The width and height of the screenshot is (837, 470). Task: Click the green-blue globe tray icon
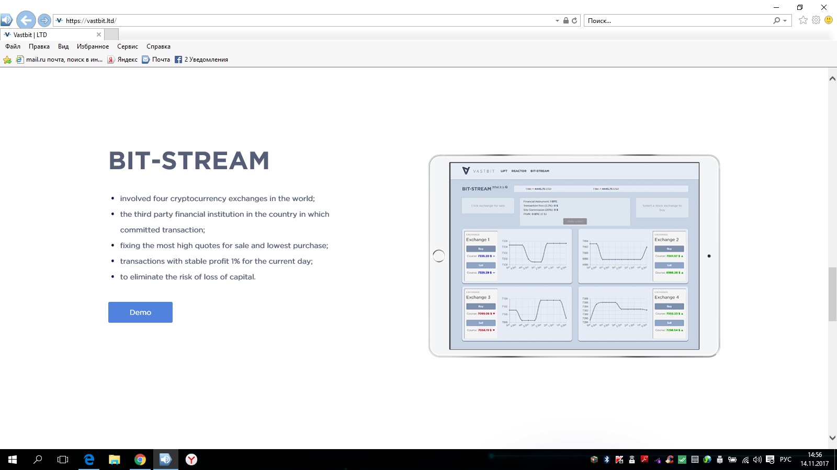click(x=707, y=460)
